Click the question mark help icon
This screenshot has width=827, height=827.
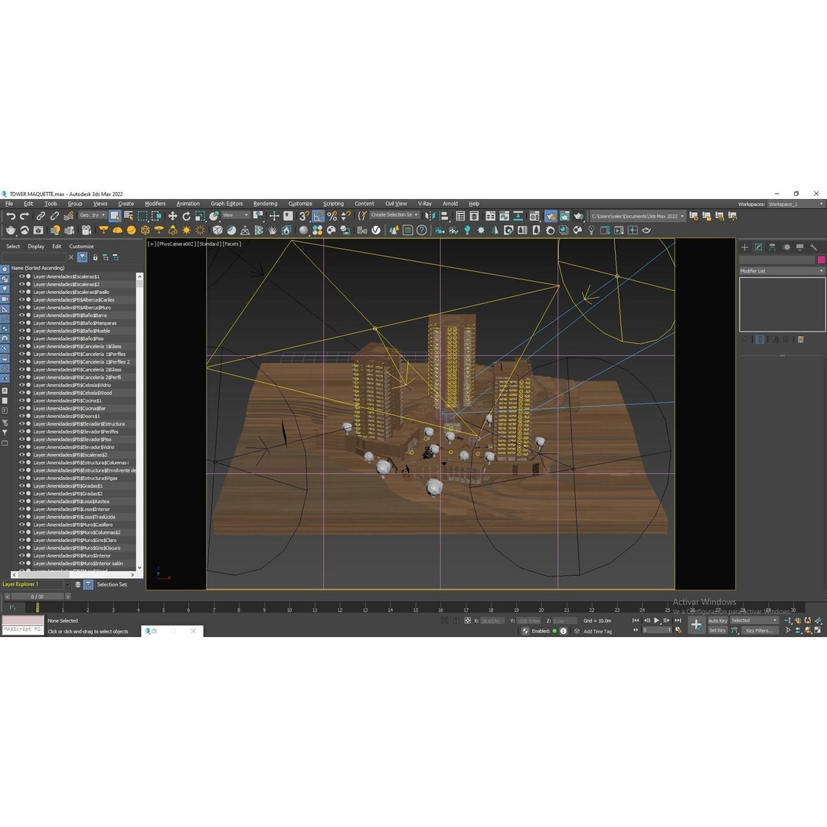(x=421, y=230)
